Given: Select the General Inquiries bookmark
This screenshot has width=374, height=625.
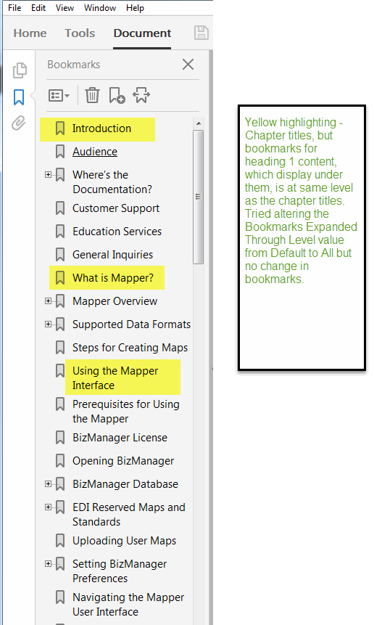Looking at the screenshot, I should coord(112,254).
